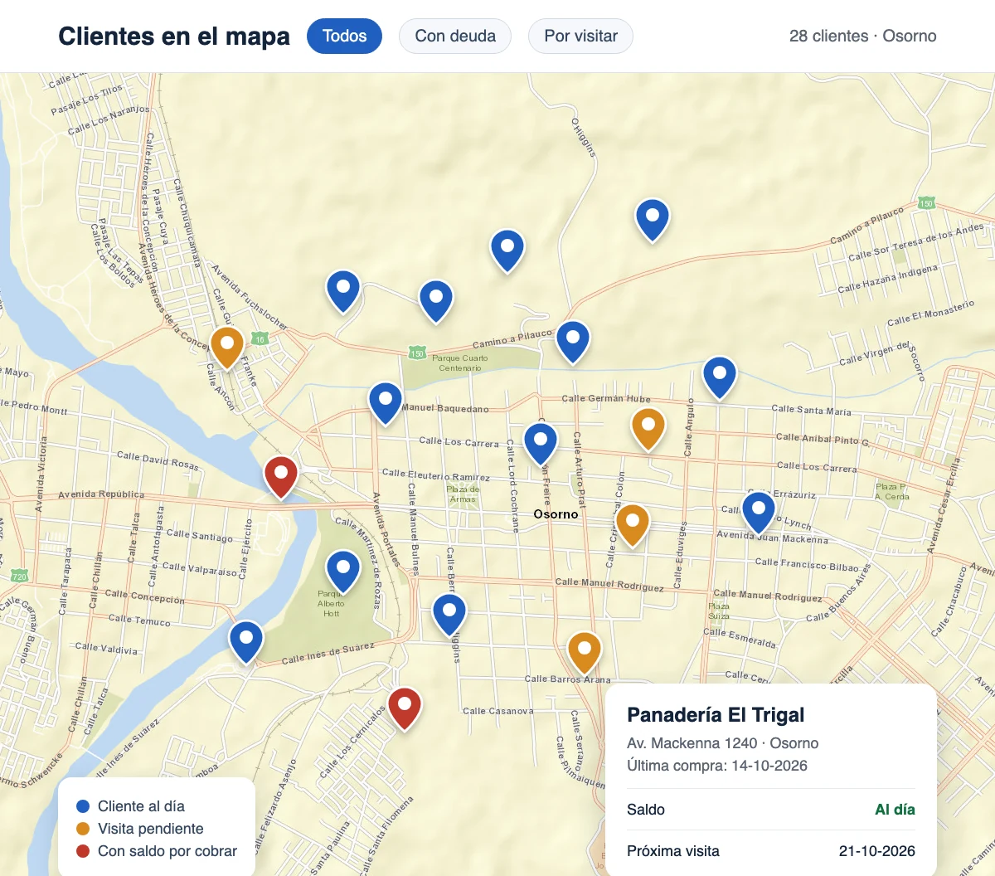This screenshot has height=876, width=995.
Task: Click the Parque Cuarto Centenario map label
Action: (x=460, y=363)
